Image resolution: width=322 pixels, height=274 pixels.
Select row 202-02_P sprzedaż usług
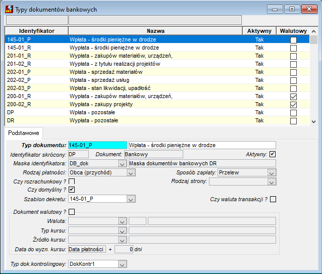coord(157,80)
